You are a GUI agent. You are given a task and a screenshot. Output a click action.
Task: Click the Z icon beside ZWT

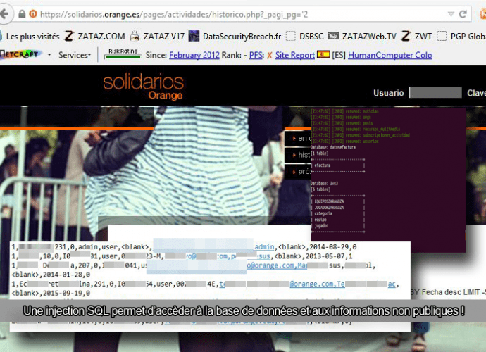pos(406,36)
